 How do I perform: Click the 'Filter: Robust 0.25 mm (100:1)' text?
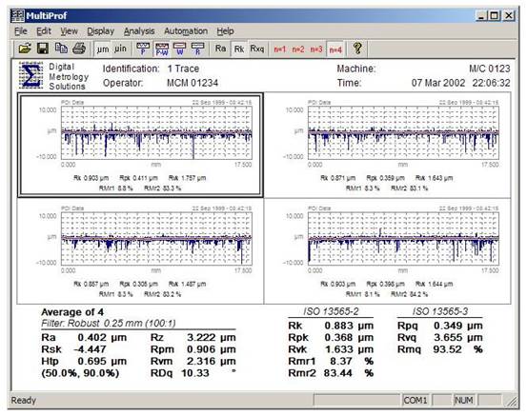[x=109, y=324]
